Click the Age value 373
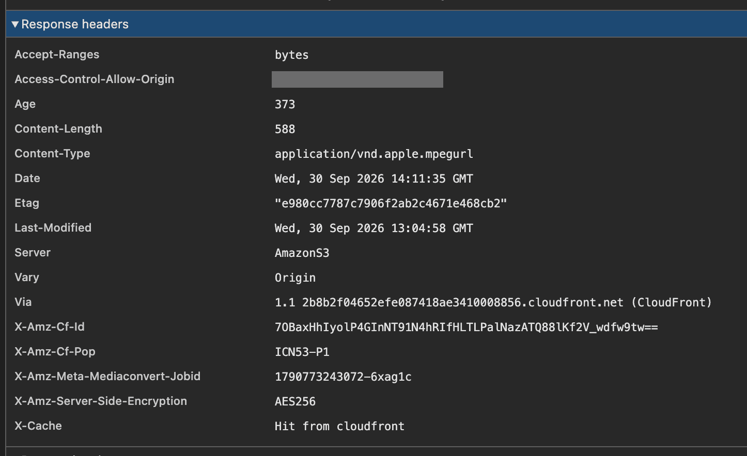The image size is (747, 456). coord(285,104)
